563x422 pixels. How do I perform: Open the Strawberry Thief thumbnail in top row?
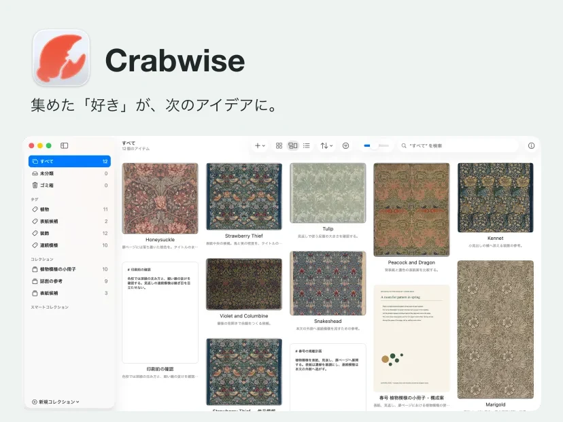[x=244, y=196]
